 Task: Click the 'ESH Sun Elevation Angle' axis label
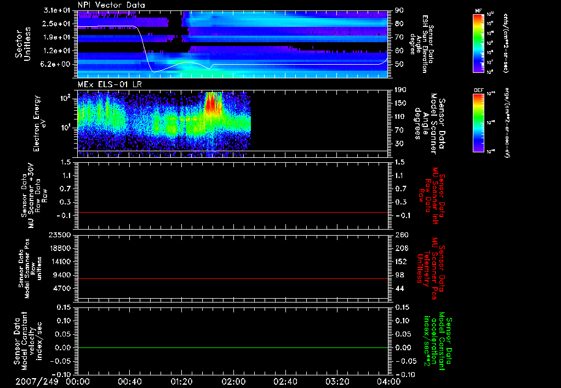422,44
